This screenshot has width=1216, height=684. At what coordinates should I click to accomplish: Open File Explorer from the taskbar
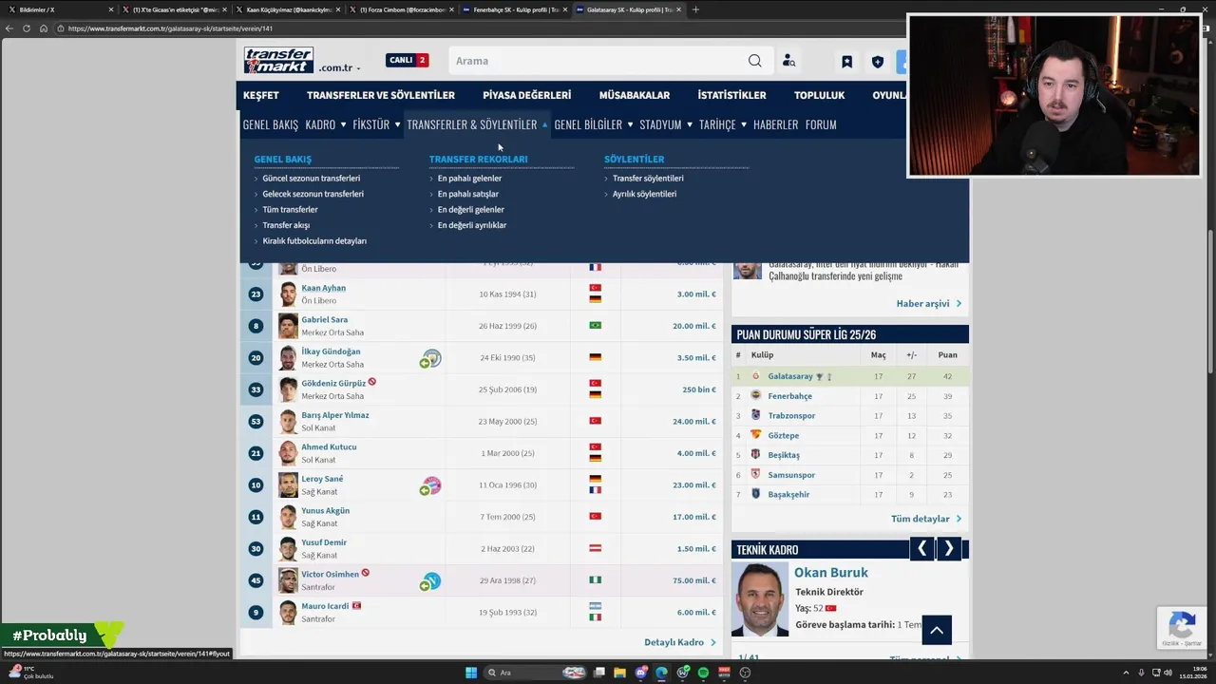(619, 673)
